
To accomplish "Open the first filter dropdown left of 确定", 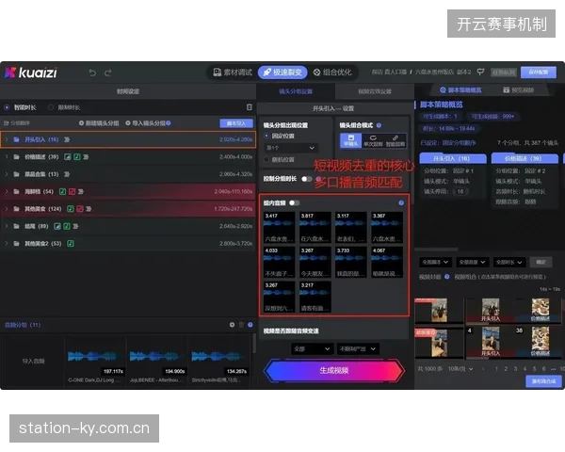I will tap(435, 262).
